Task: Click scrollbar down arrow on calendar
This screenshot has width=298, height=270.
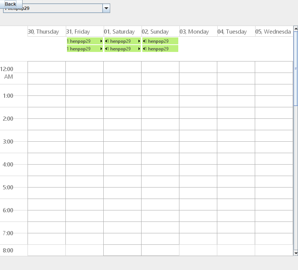Action: click(x=295, y=253)
